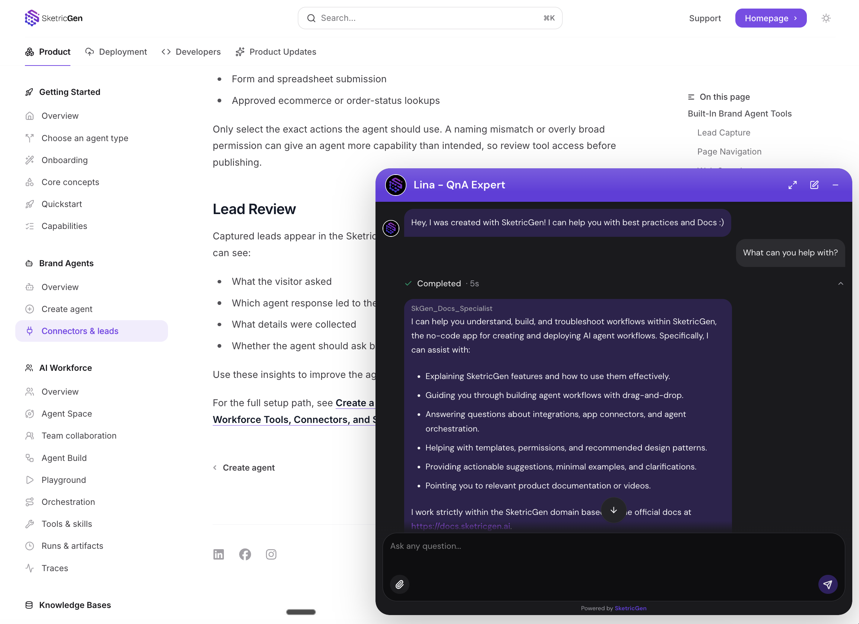
Task: Focus the Search documentation field
Action: (430, 18)
